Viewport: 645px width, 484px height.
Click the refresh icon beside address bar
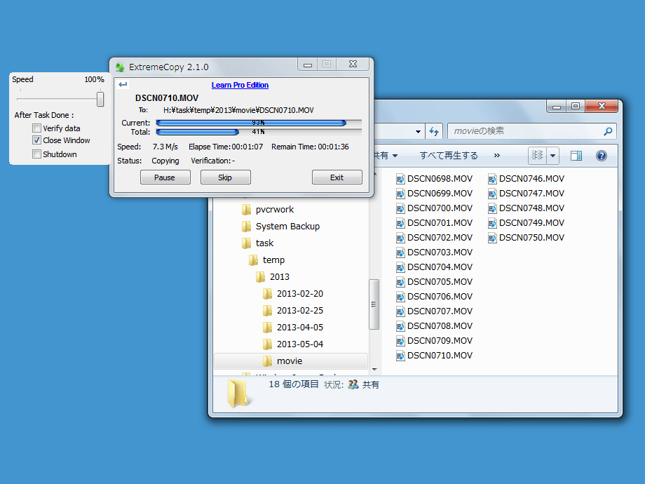point(433,131)
